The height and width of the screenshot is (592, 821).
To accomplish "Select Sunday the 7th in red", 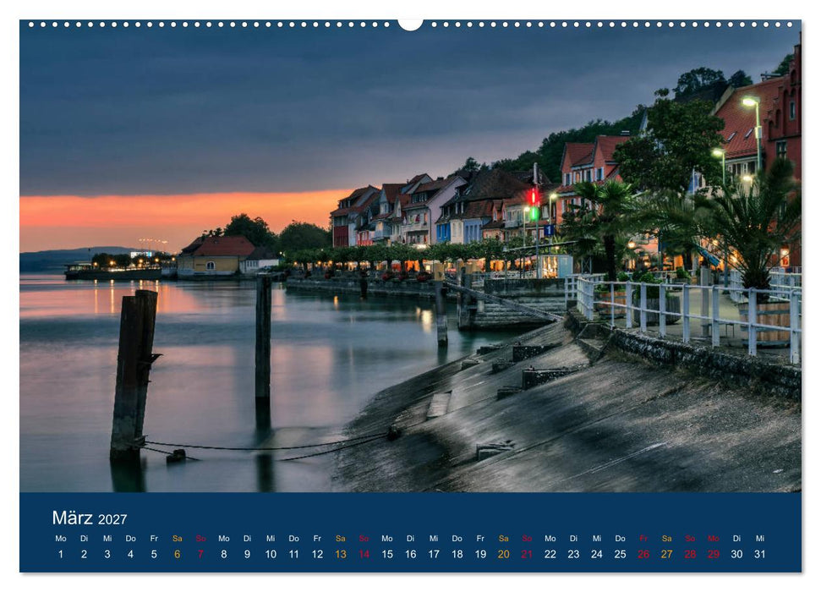I will 200,554.
